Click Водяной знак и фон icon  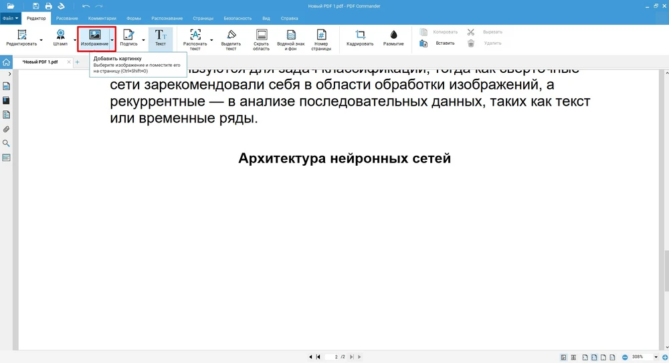tap(291, 39)
